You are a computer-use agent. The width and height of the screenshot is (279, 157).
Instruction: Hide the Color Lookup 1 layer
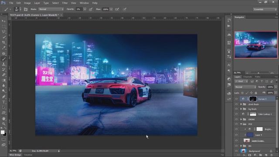click(x=236, y=114)
